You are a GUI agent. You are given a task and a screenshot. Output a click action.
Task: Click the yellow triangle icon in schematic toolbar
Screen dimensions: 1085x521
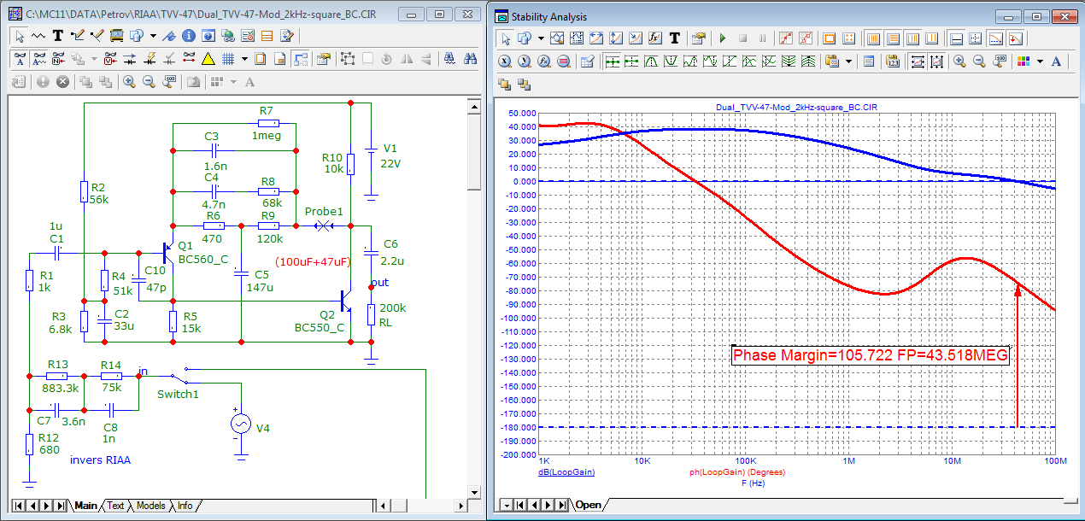[x=208, y=59]
